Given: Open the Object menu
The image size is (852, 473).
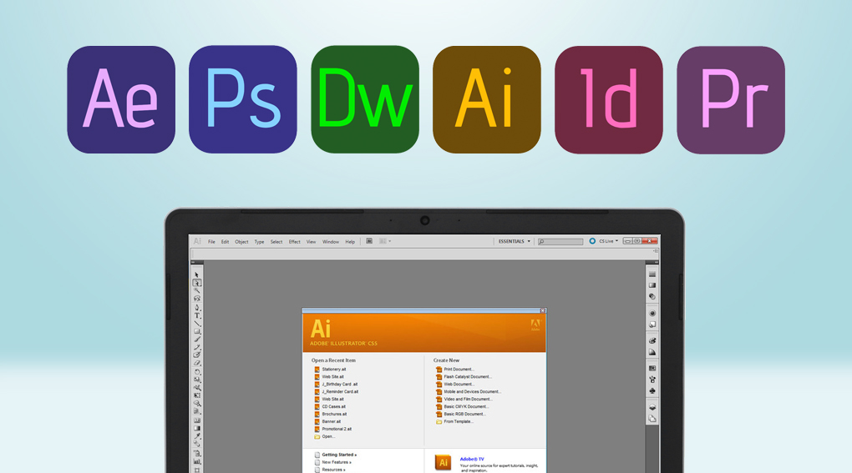Looking at the screenshot, I should pos(241,242).
